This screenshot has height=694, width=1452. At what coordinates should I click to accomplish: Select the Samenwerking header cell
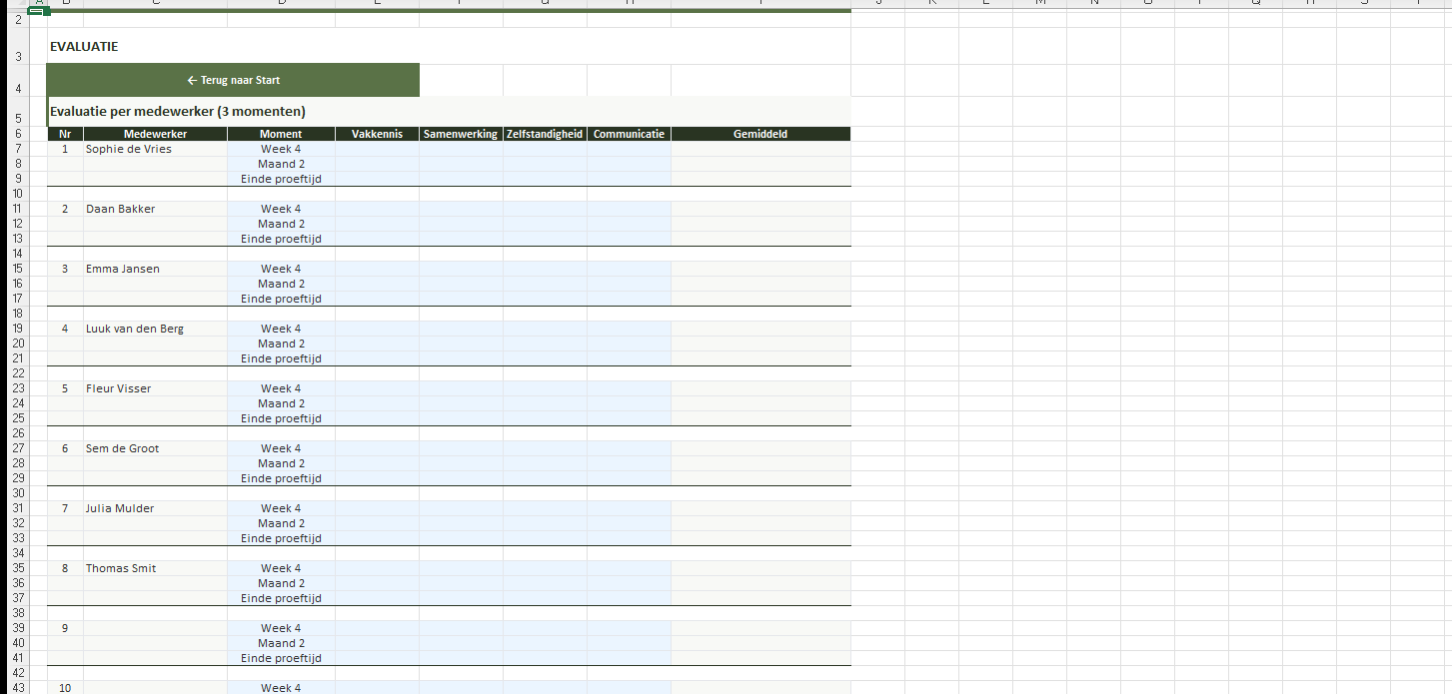460,134
